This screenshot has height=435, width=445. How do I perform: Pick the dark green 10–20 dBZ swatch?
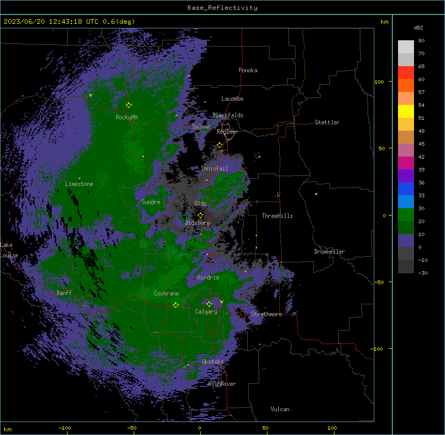[406, 228]
